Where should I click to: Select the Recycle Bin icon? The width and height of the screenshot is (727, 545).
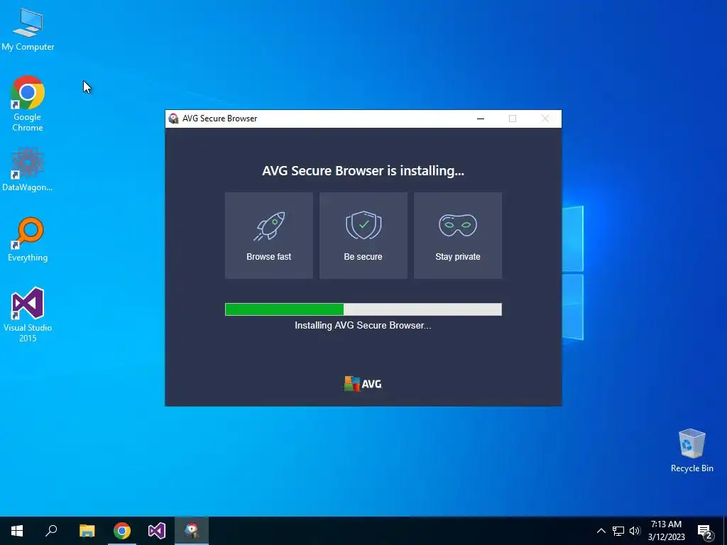692,451
